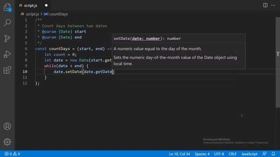This screenshot has width=280, height=157.
Task: Click line number 12 in gutter
Action: tap(25, 83)
